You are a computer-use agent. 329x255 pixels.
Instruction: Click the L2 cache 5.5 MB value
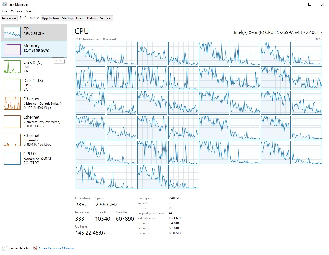[x=174, y=228]
